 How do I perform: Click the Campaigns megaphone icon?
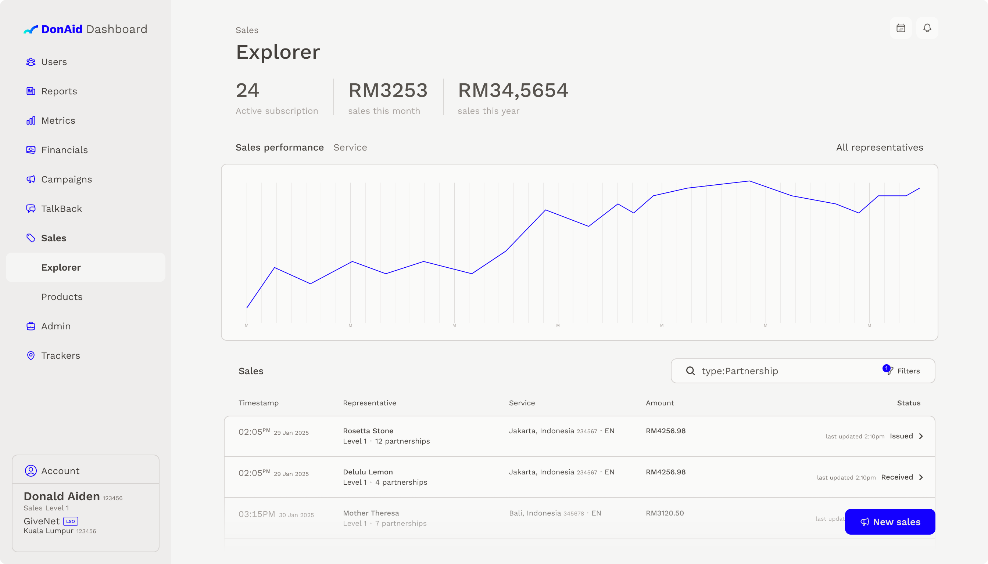tap(31, 179)
